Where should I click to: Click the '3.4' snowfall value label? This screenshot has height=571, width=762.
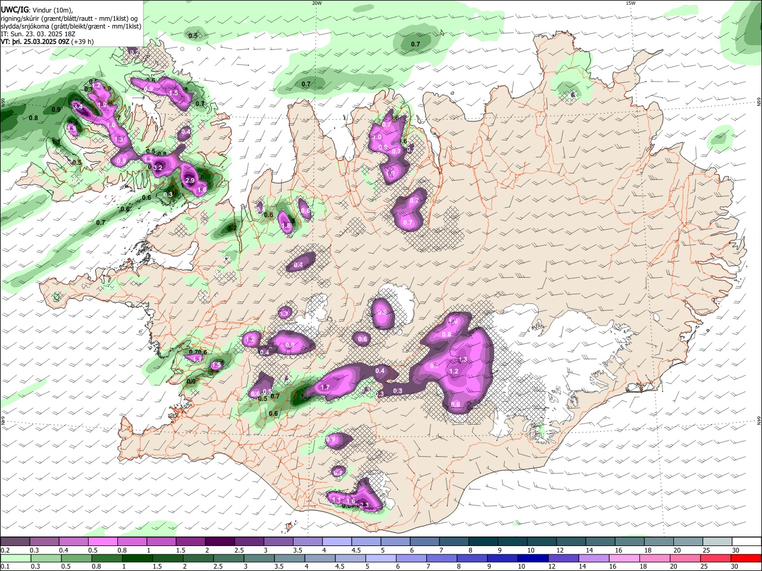77,107
